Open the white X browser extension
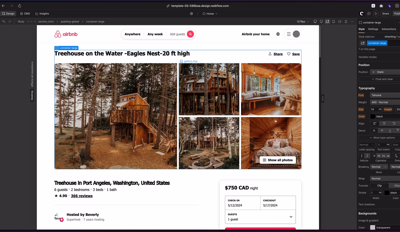The height and width of the screenshot is (232, 400). 373,6
